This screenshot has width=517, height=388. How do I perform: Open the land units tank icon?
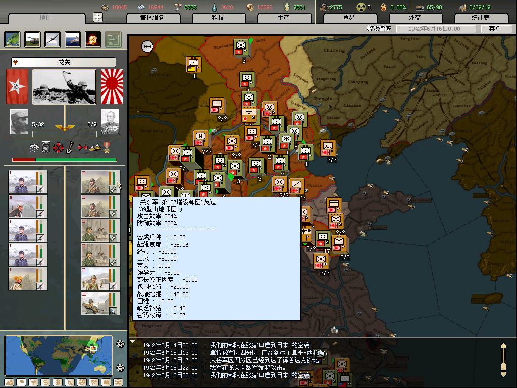(x=32, y=39)
